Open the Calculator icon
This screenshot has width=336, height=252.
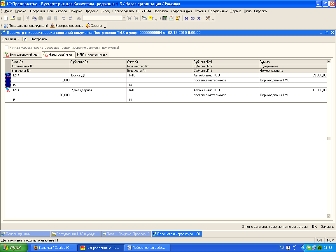[164, 18]
